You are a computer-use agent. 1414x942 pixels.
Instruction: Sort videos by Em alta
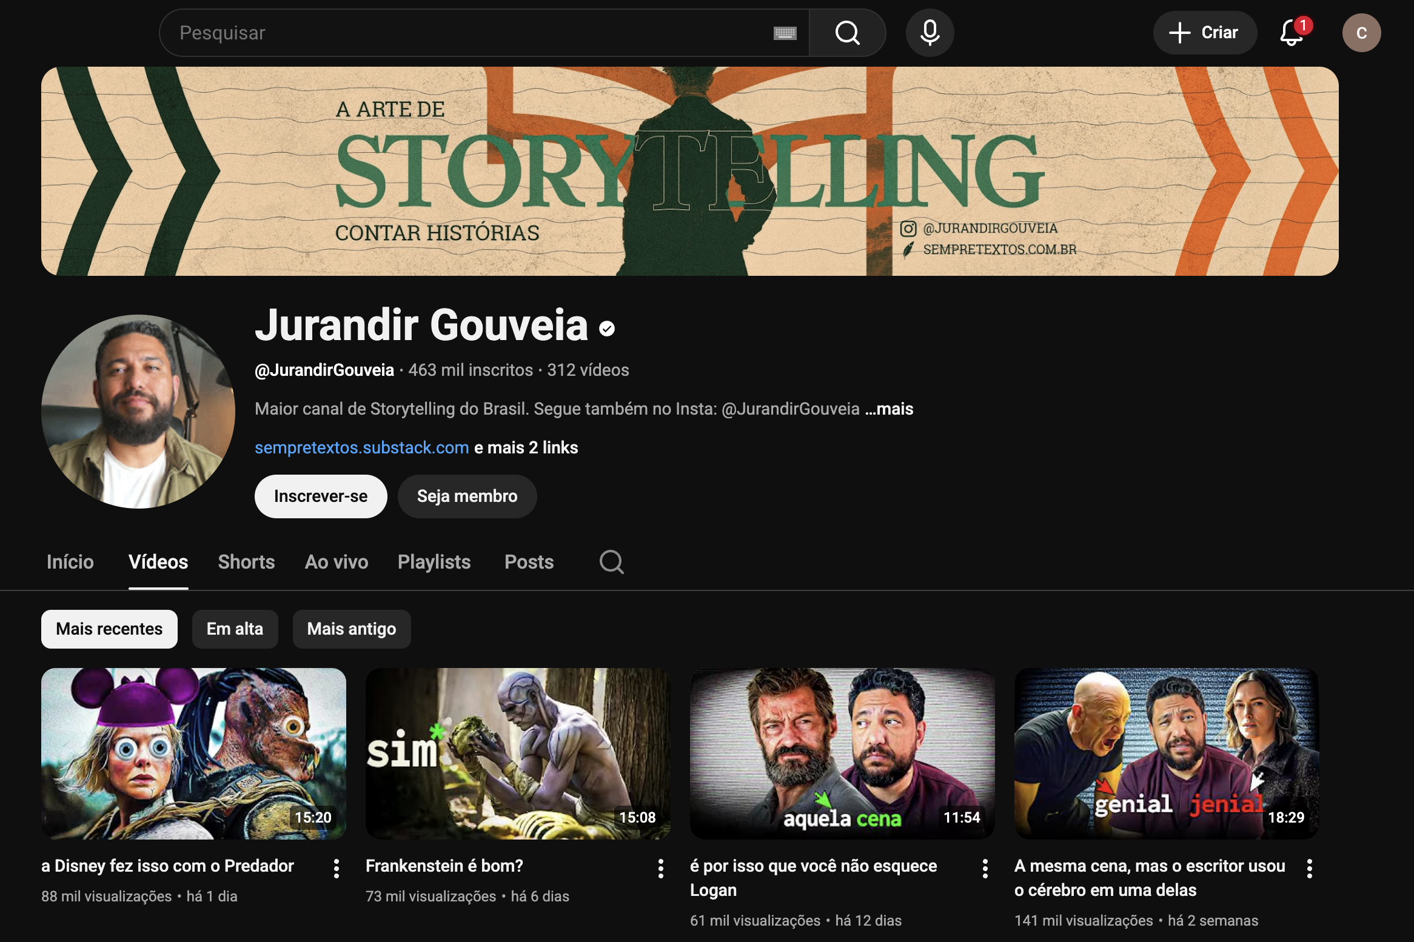click(235, 629)
